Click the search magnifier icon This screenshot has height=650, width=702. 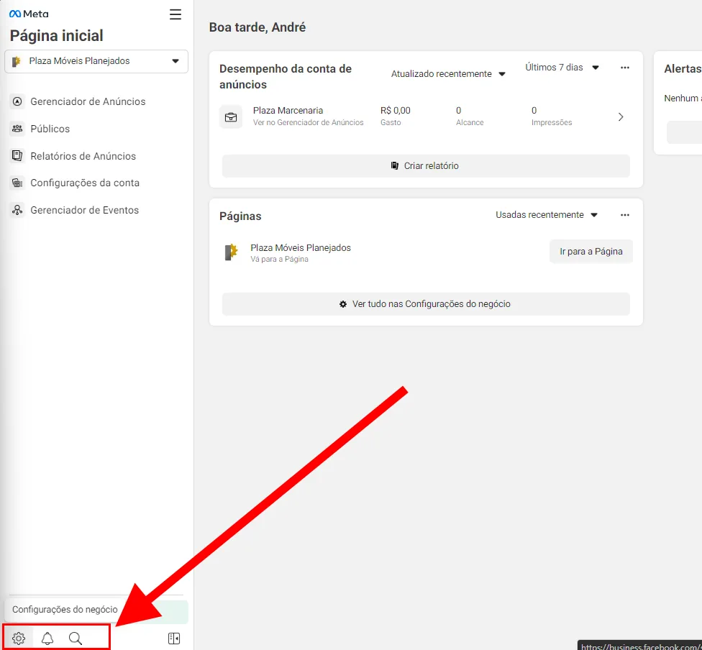click(x=76, y=638)
